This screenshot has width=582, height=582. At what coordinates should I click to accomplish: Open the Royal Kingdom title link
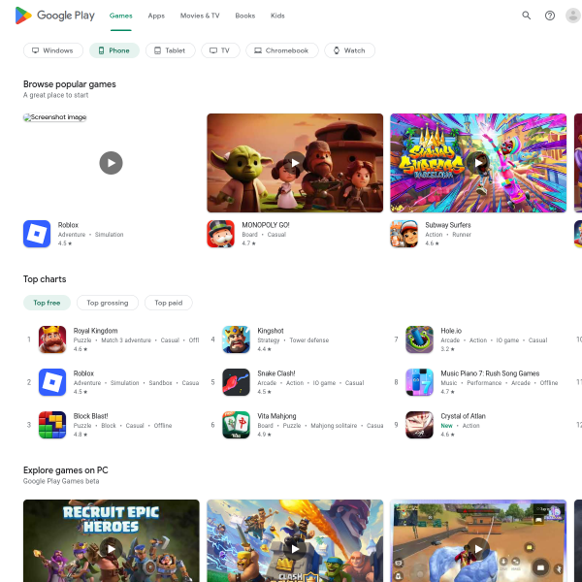95,331
